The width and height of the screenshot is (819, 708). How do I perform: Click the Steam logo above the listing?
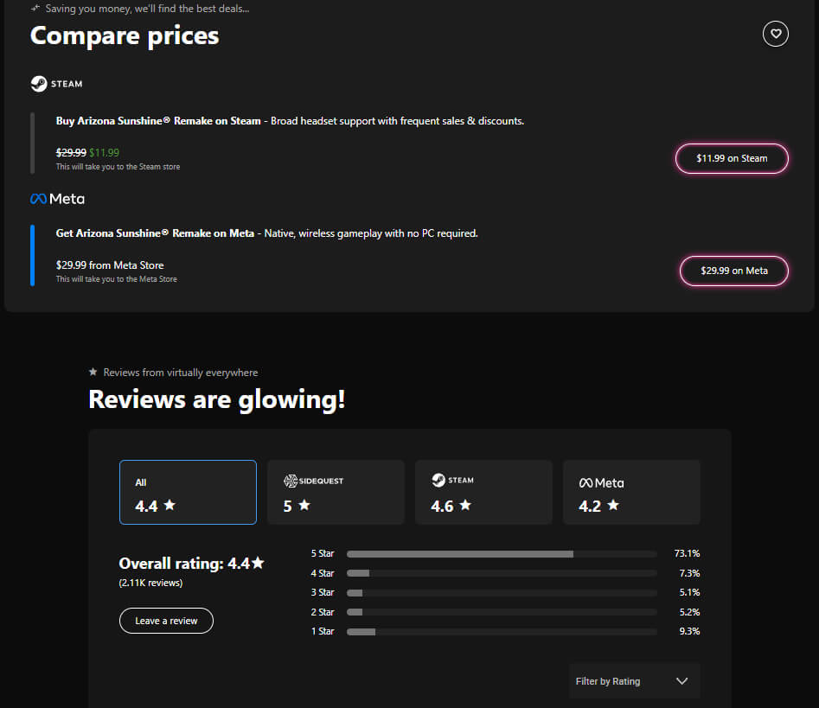[56, 84]
